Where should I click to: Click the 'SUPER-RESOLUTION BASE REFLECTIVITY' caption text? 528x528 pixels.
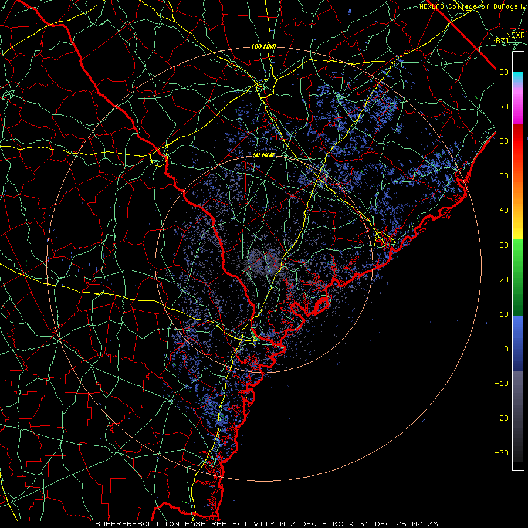point(185,524)
